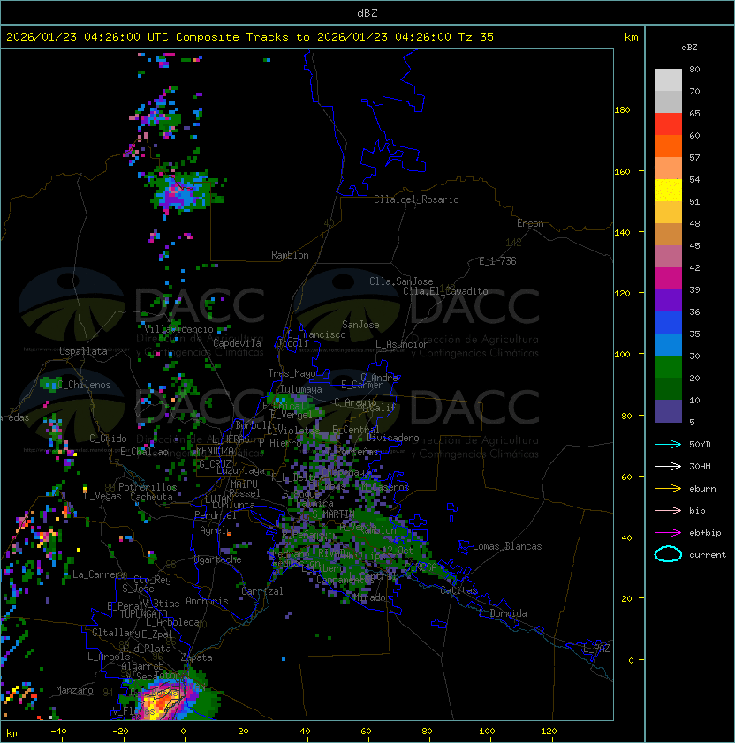This screenshot has height=743, width=735.
Task: Click the Agrelo place label
Action: point(216,530)
